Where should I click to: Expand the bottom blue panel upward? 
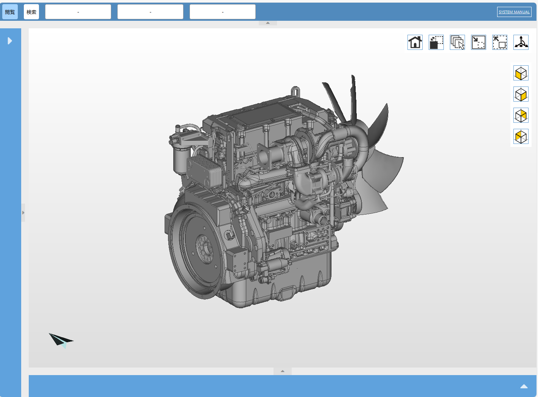524,386
